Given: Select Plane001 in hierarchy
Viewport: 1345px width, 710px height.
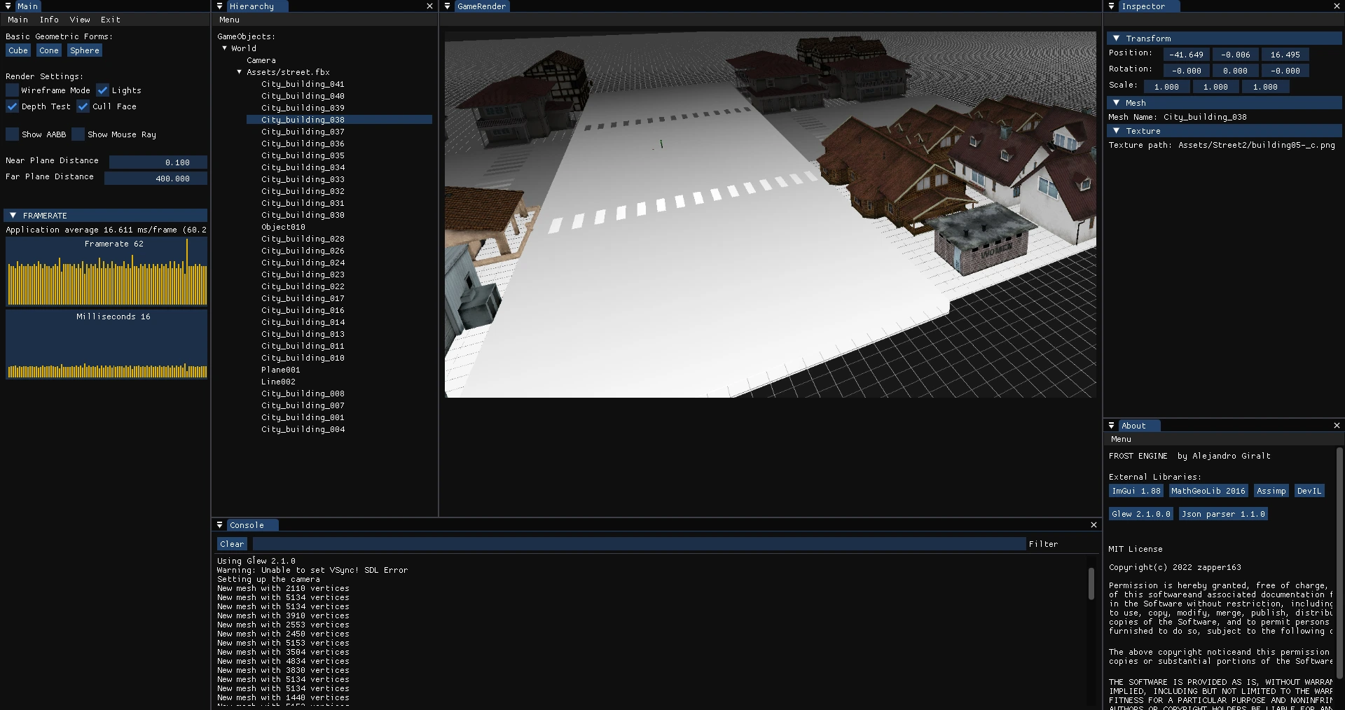Looking at the screenshot, I should [280, 370].
